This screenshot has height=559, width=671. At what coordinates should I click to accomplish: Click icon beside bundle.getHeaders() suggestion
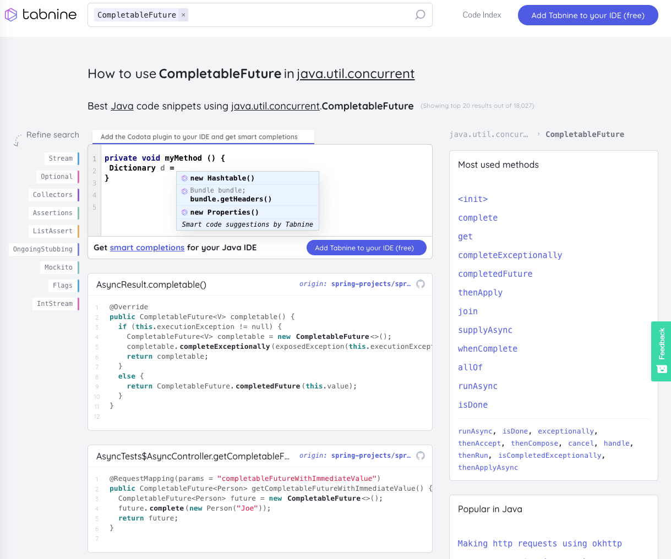pos(184,191)
